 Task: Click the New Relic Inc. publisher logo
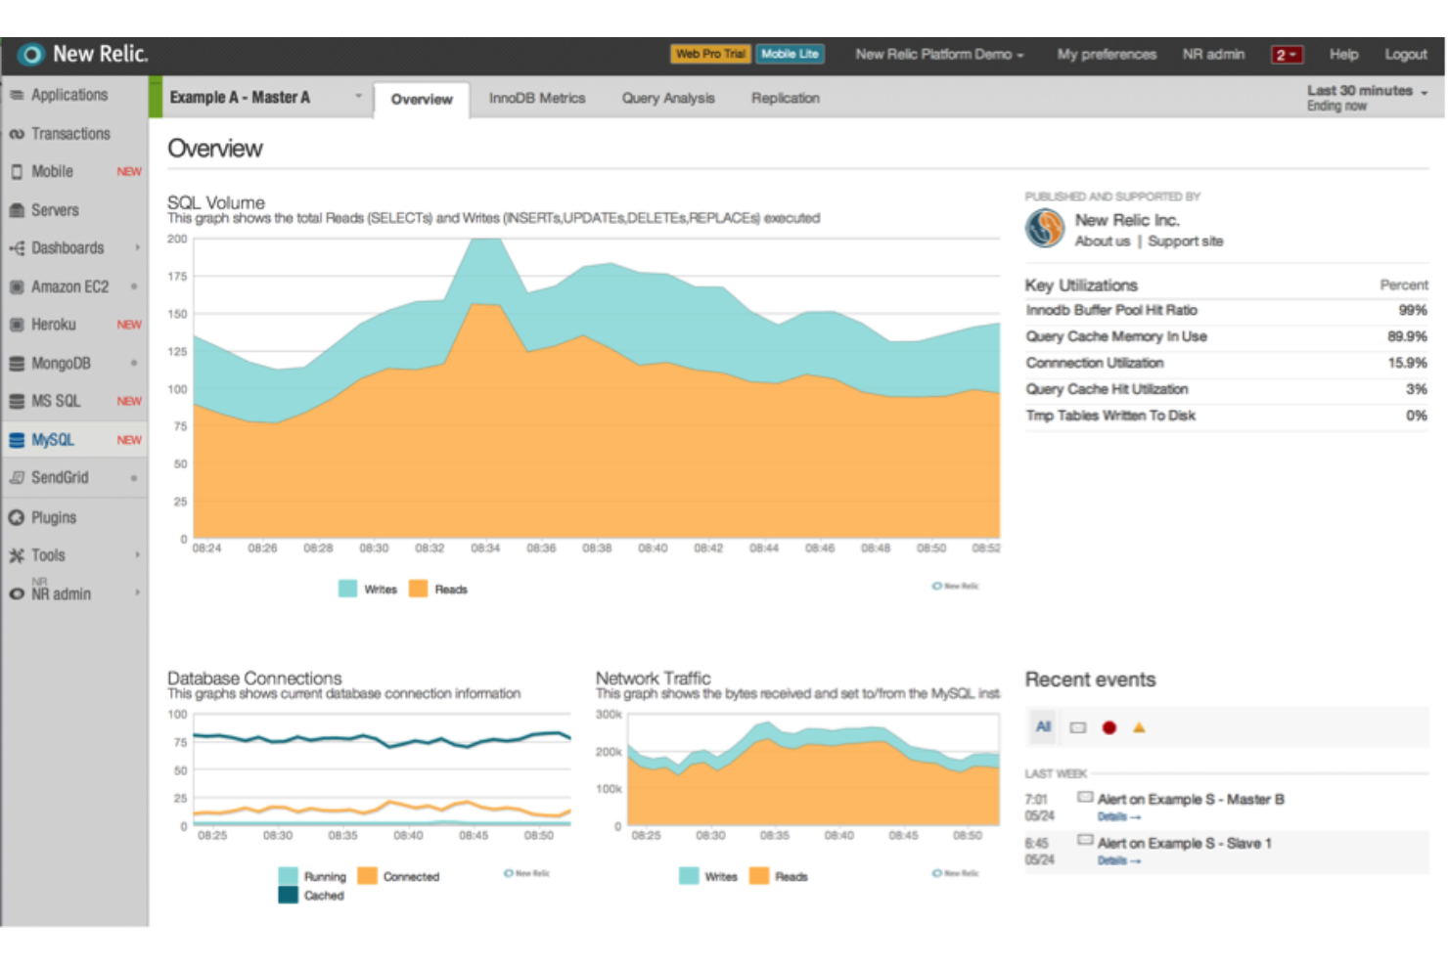pyautogui.click(x=1045, y=229)
